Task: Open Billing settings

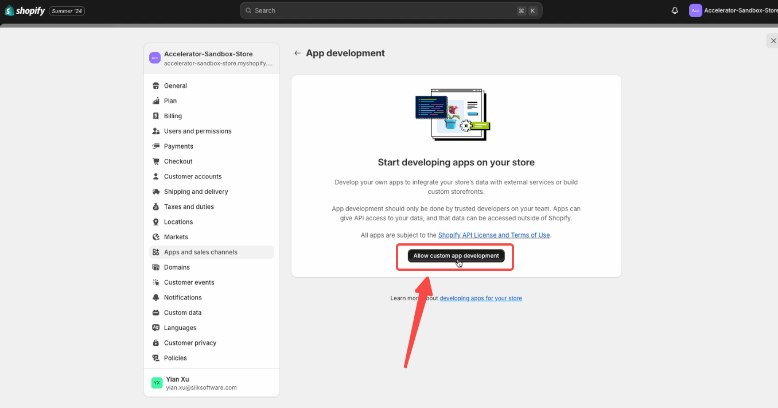Action: (212, 116)
